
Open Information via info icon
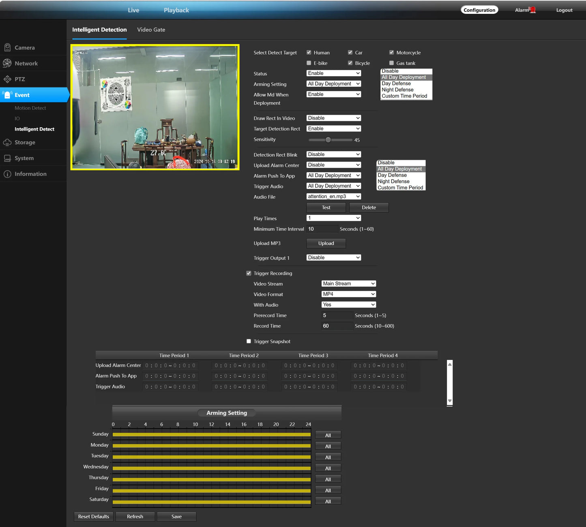[x=7, y=174]
